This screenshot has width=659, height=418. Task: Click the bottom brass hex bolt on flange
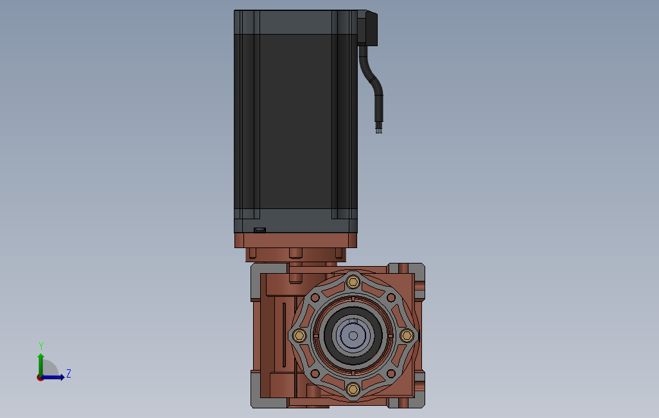coord(353,389)
